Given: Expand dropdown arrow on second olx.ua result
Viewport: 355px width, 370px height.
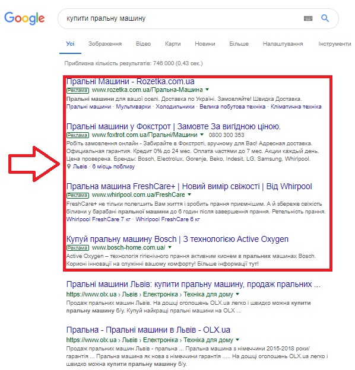Looking at the screenshot, I should click(x=237, y=340).
